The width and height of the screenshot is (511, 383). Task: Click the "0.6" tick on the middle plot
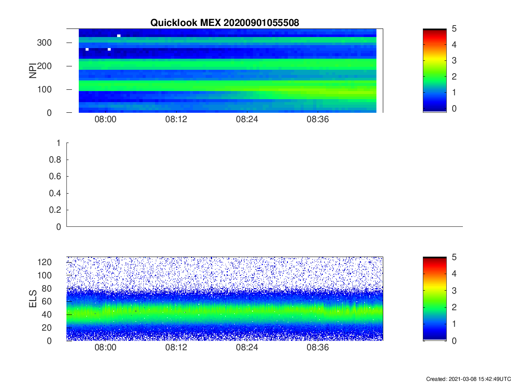point(56,177)
